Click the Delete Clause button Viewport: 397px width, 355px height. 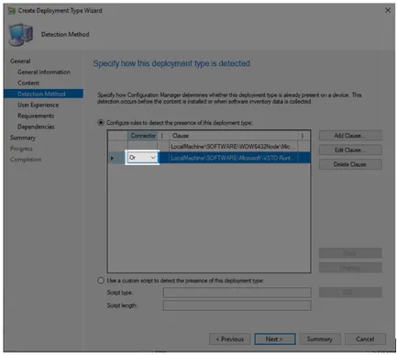click(350, 164)
